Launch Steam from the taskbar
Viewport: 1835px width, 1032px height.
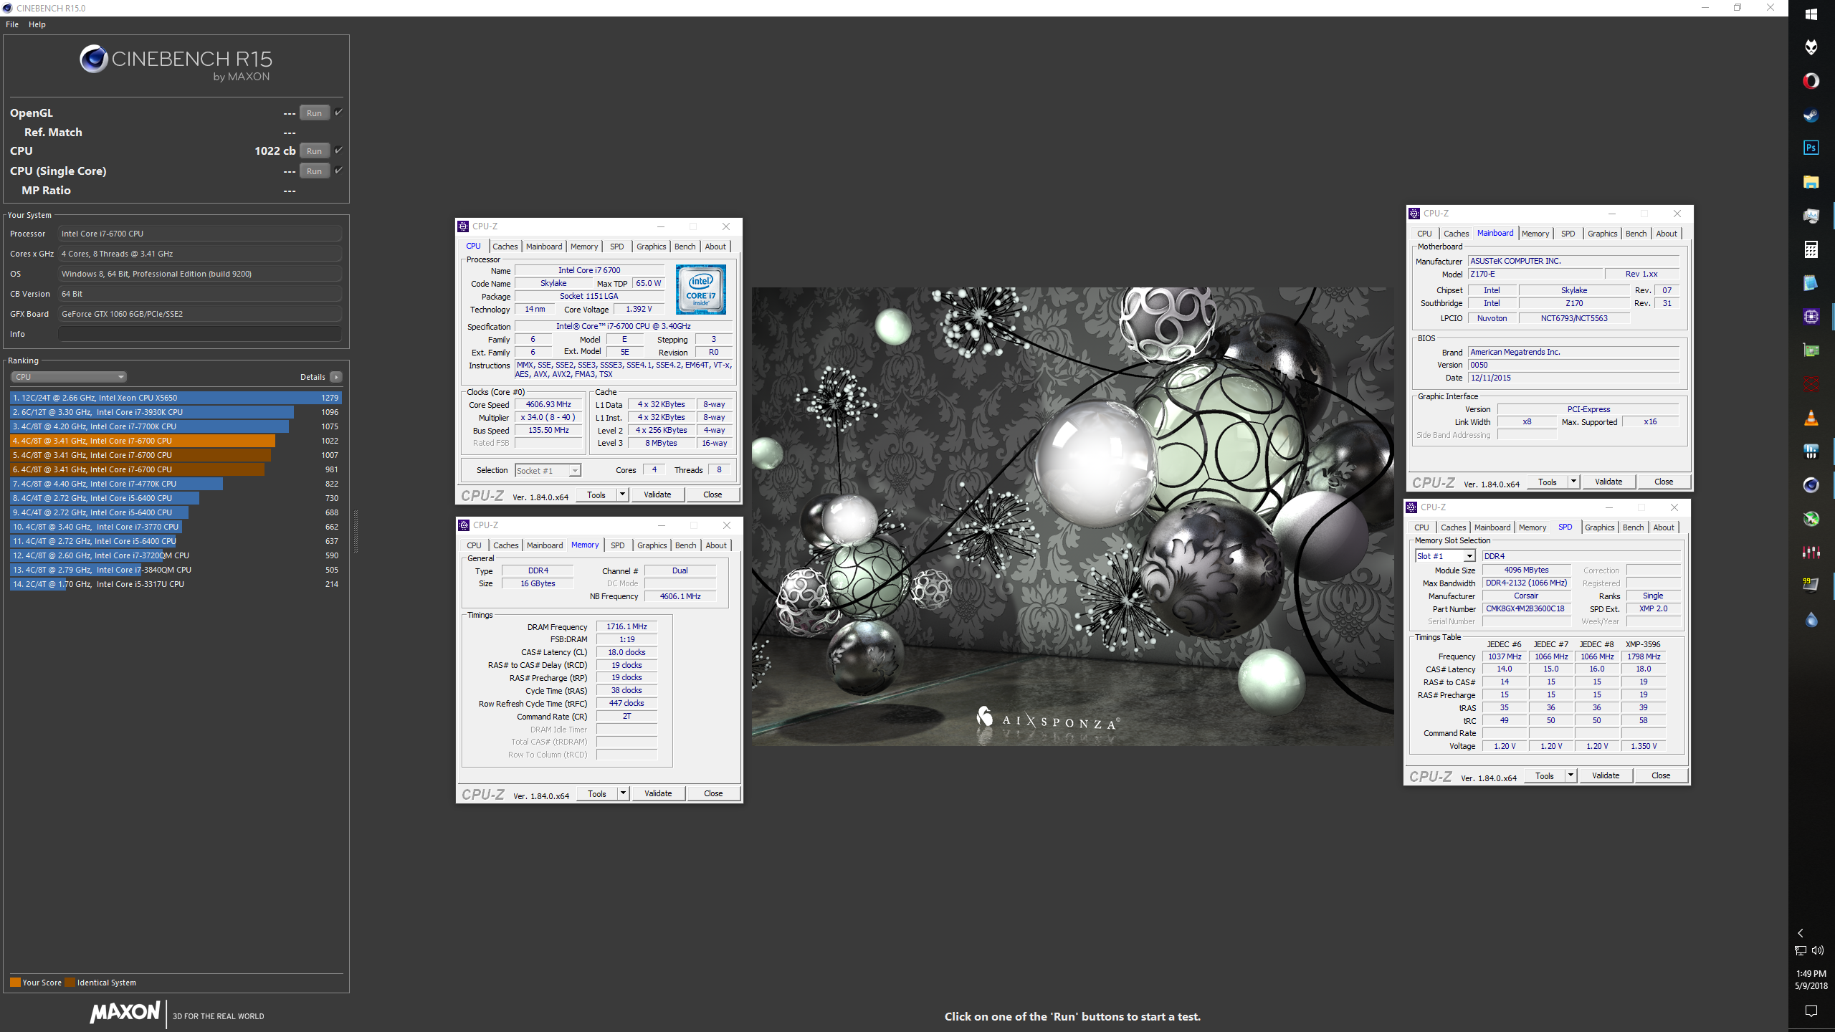(1811, 115)
